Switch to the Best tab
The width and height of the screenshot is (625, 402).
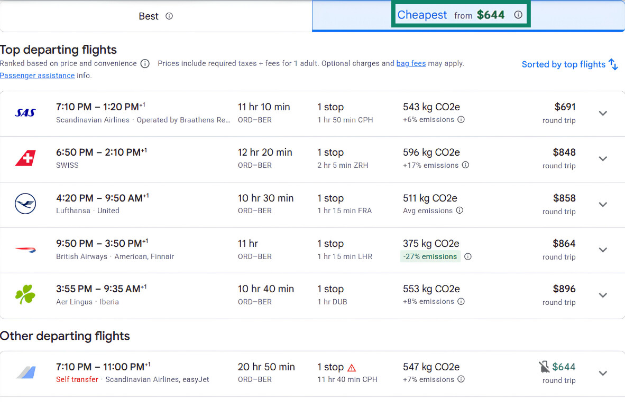pyautogui.click(x=156, y=16)
